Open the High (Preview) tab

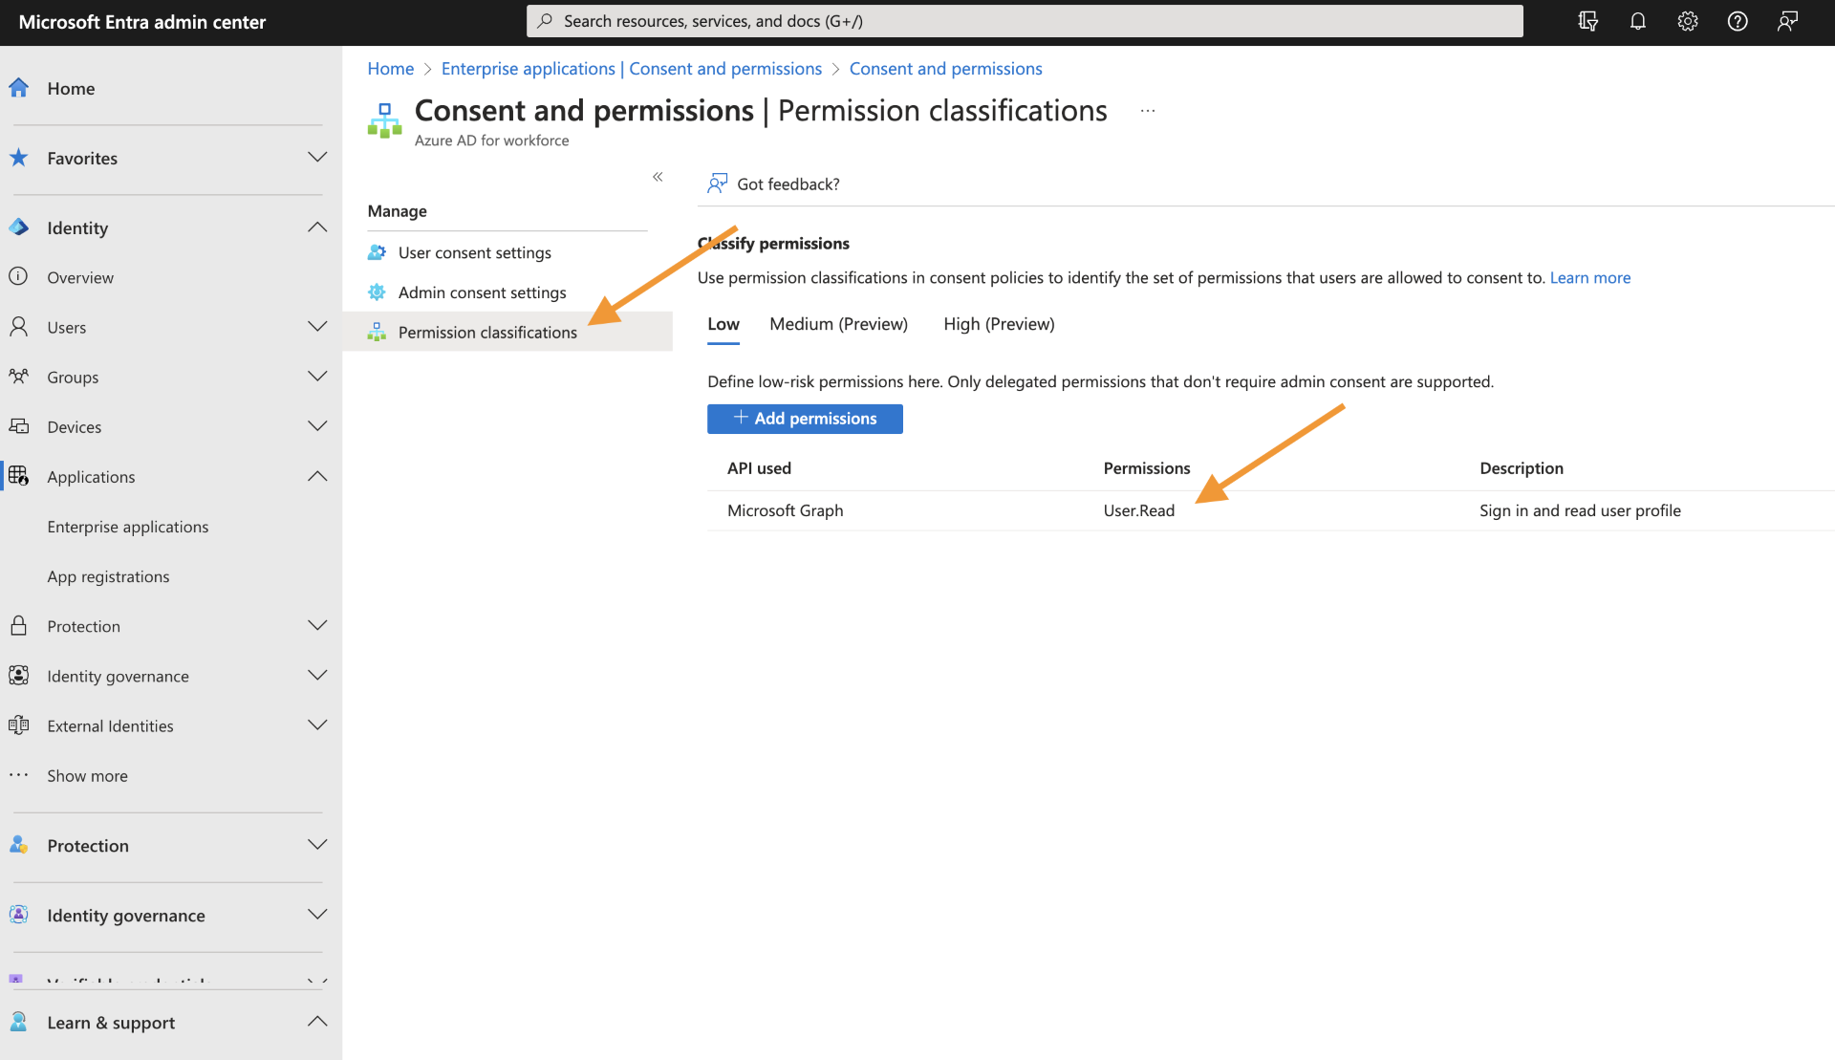(998, 324)
